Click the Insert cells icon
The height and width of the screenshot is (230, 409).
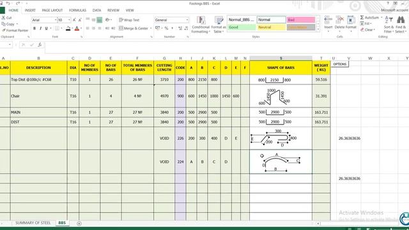(x=328, y=20)
